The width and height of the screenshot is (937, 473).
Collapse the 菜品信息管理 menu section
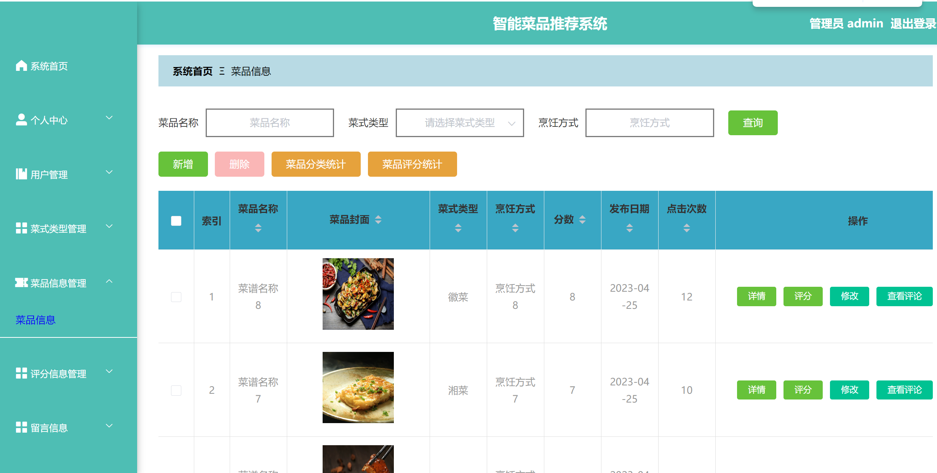click(x=110, y=282)
